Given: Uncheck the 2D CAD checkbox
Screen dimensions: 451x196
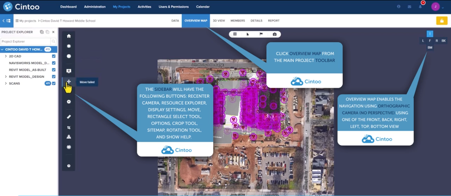Looking at the screenshot, I should pyautogui.click(x=54, y=56).
